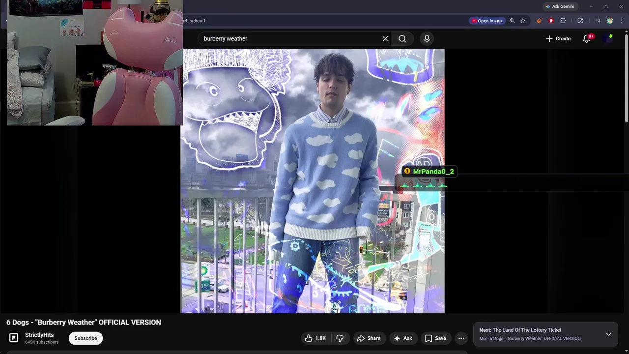Screen dimensions: 629x354
Task: Start voice search with the microphone
Action: coord(427,38)
